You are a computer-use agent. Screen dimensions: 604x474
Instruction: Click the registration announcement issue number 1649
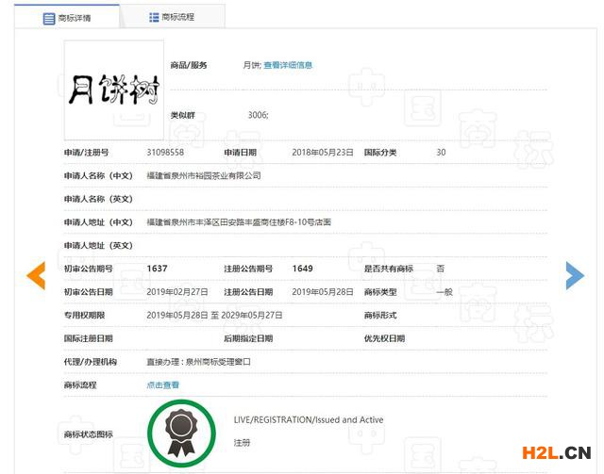pyautogui.click(x=302, y=269)
